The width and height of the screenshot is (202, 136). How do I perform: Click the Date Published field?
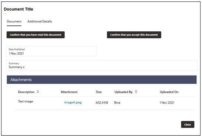(51, 51)
